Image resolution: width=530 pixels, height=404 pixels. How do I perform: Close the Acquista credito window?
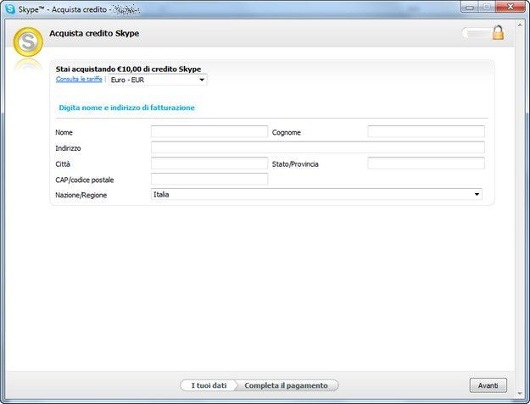pos(511,7)
